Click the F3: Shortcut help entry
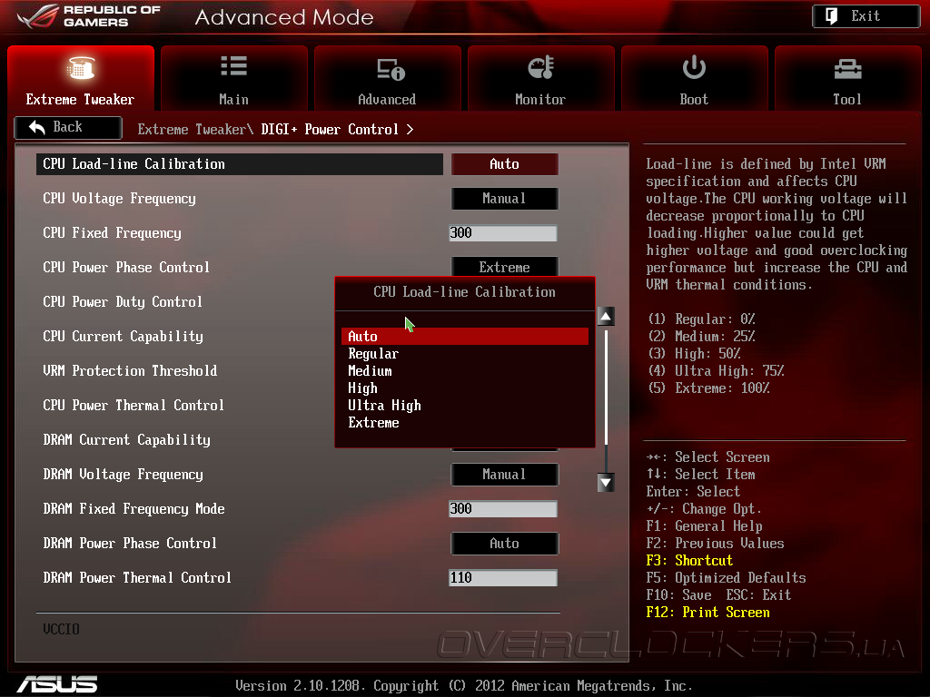Image resolution: width=930 pixels, height=697 pixels. [689, 560]
